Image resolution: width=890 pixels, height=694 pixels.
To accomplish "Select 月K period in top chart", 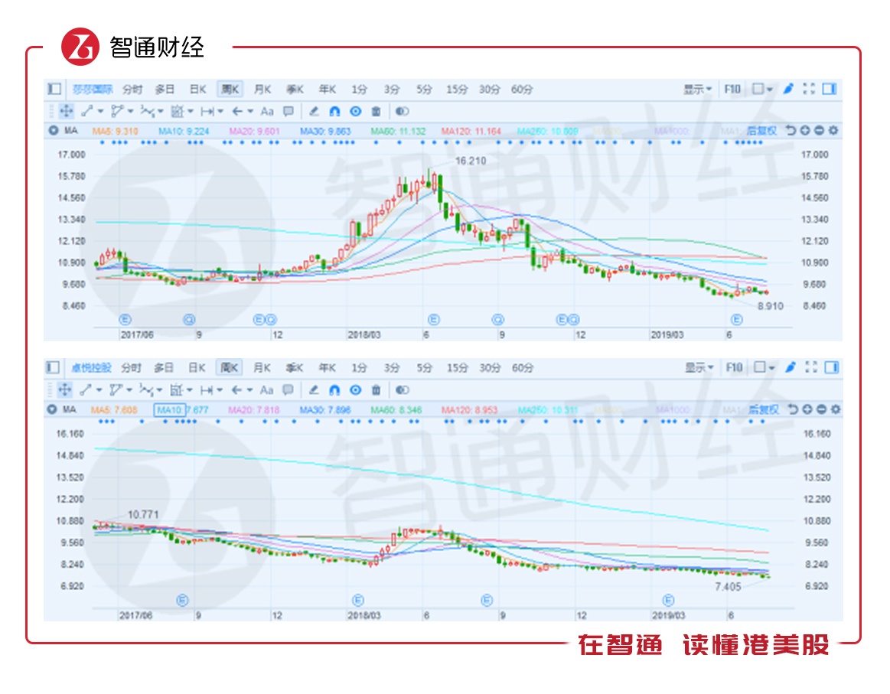I will [x=262, y=89].
